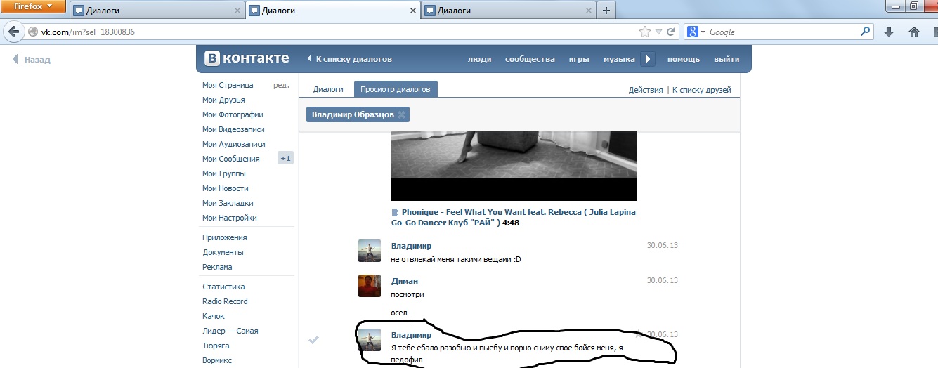Click Владимир avatar by не отвлекай message
The height and width of the screenshot is (368, 938).
370,251
